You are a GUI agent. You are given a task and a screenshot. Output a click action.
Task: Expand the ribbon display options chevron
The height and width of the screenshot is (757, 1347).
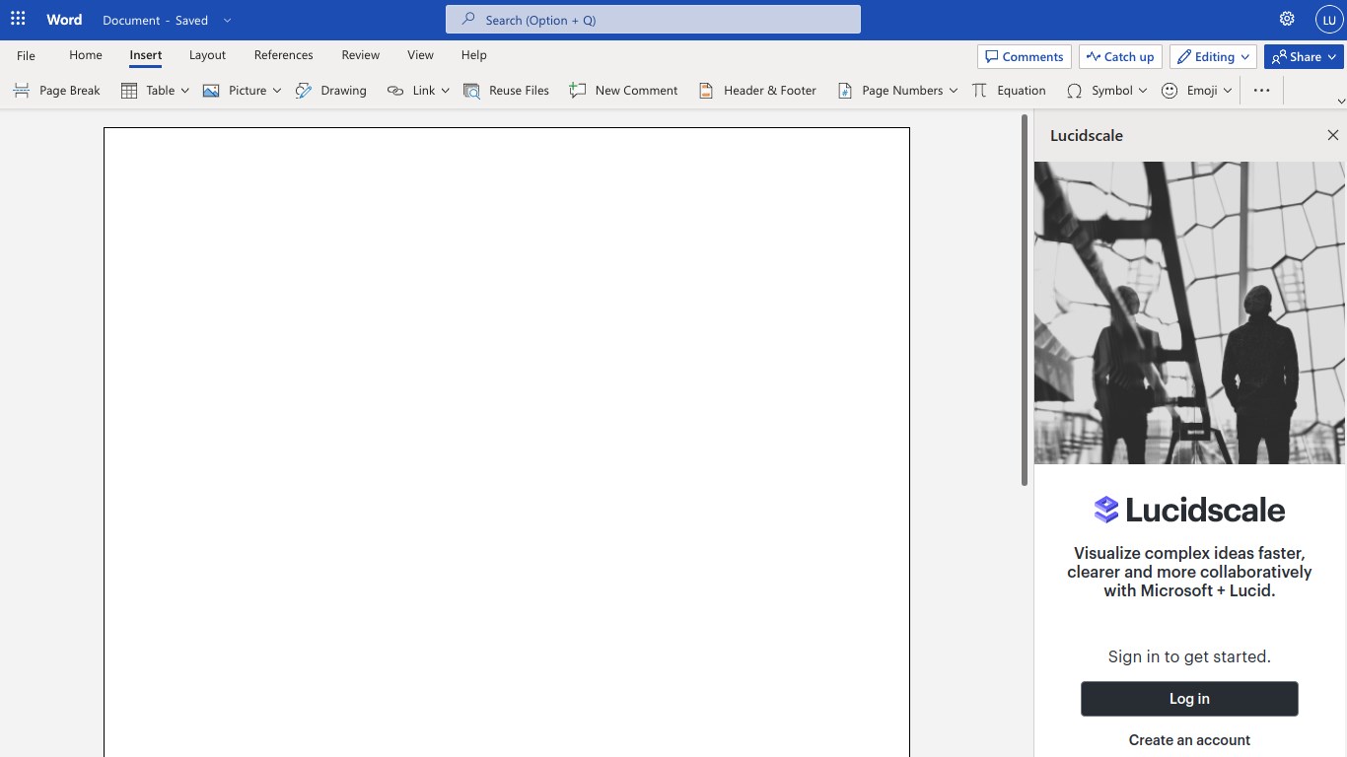pos(1340,101)
